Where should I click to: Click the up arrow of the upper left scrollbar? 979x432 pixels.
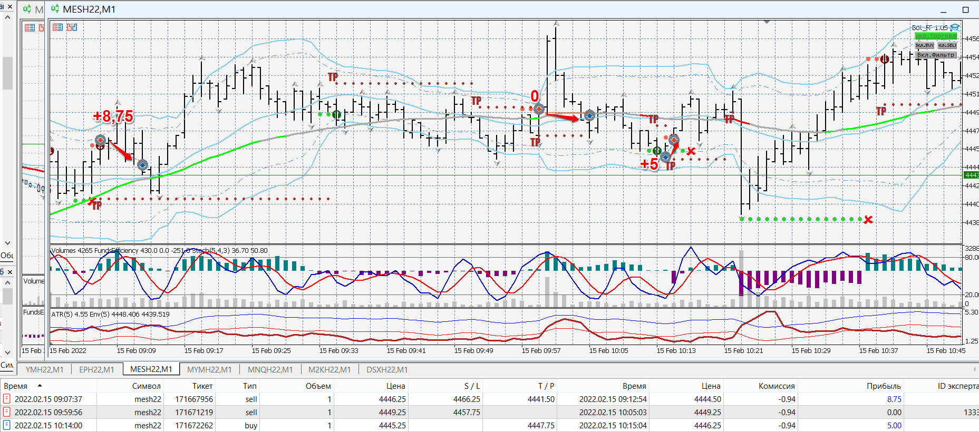click(x=7, y=17)
